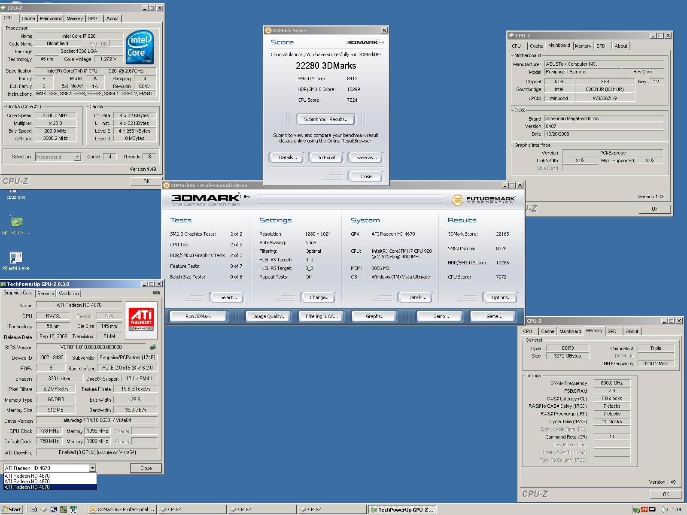
Task: Open the PiFast43.exe desktop icon
Action: point(16,261)
